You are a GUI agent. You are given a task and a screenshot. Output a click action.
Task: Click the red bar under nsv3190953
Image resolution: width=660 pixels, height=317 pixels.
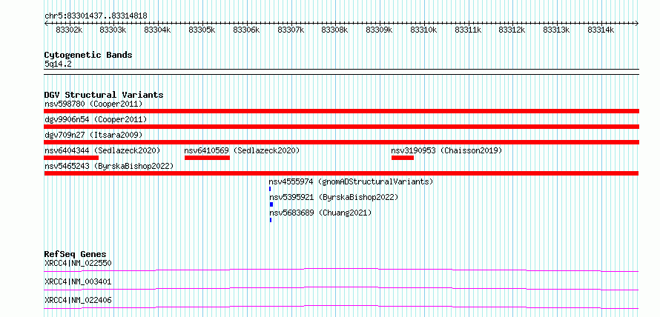coord(403,158)
